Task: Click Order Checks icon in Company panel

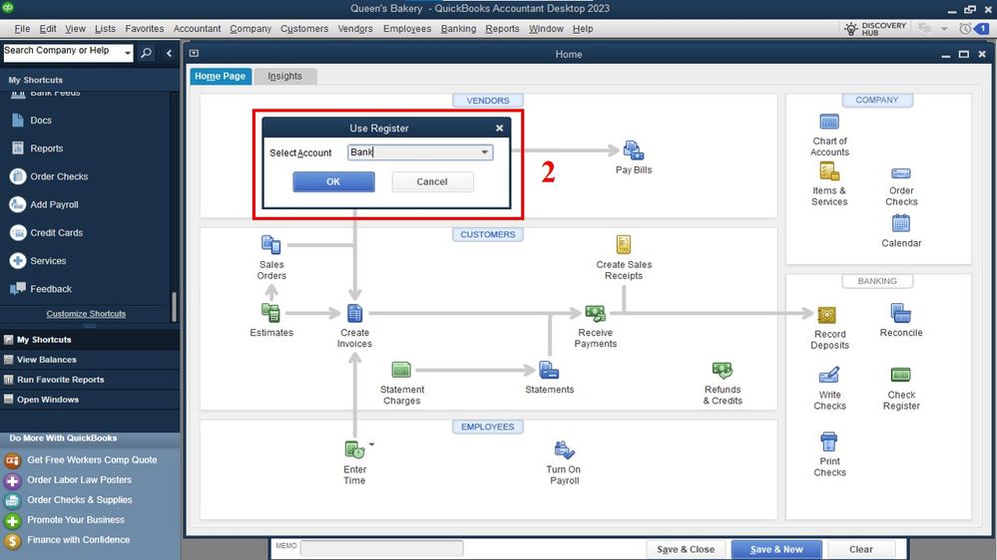Action: click(901, 173)
